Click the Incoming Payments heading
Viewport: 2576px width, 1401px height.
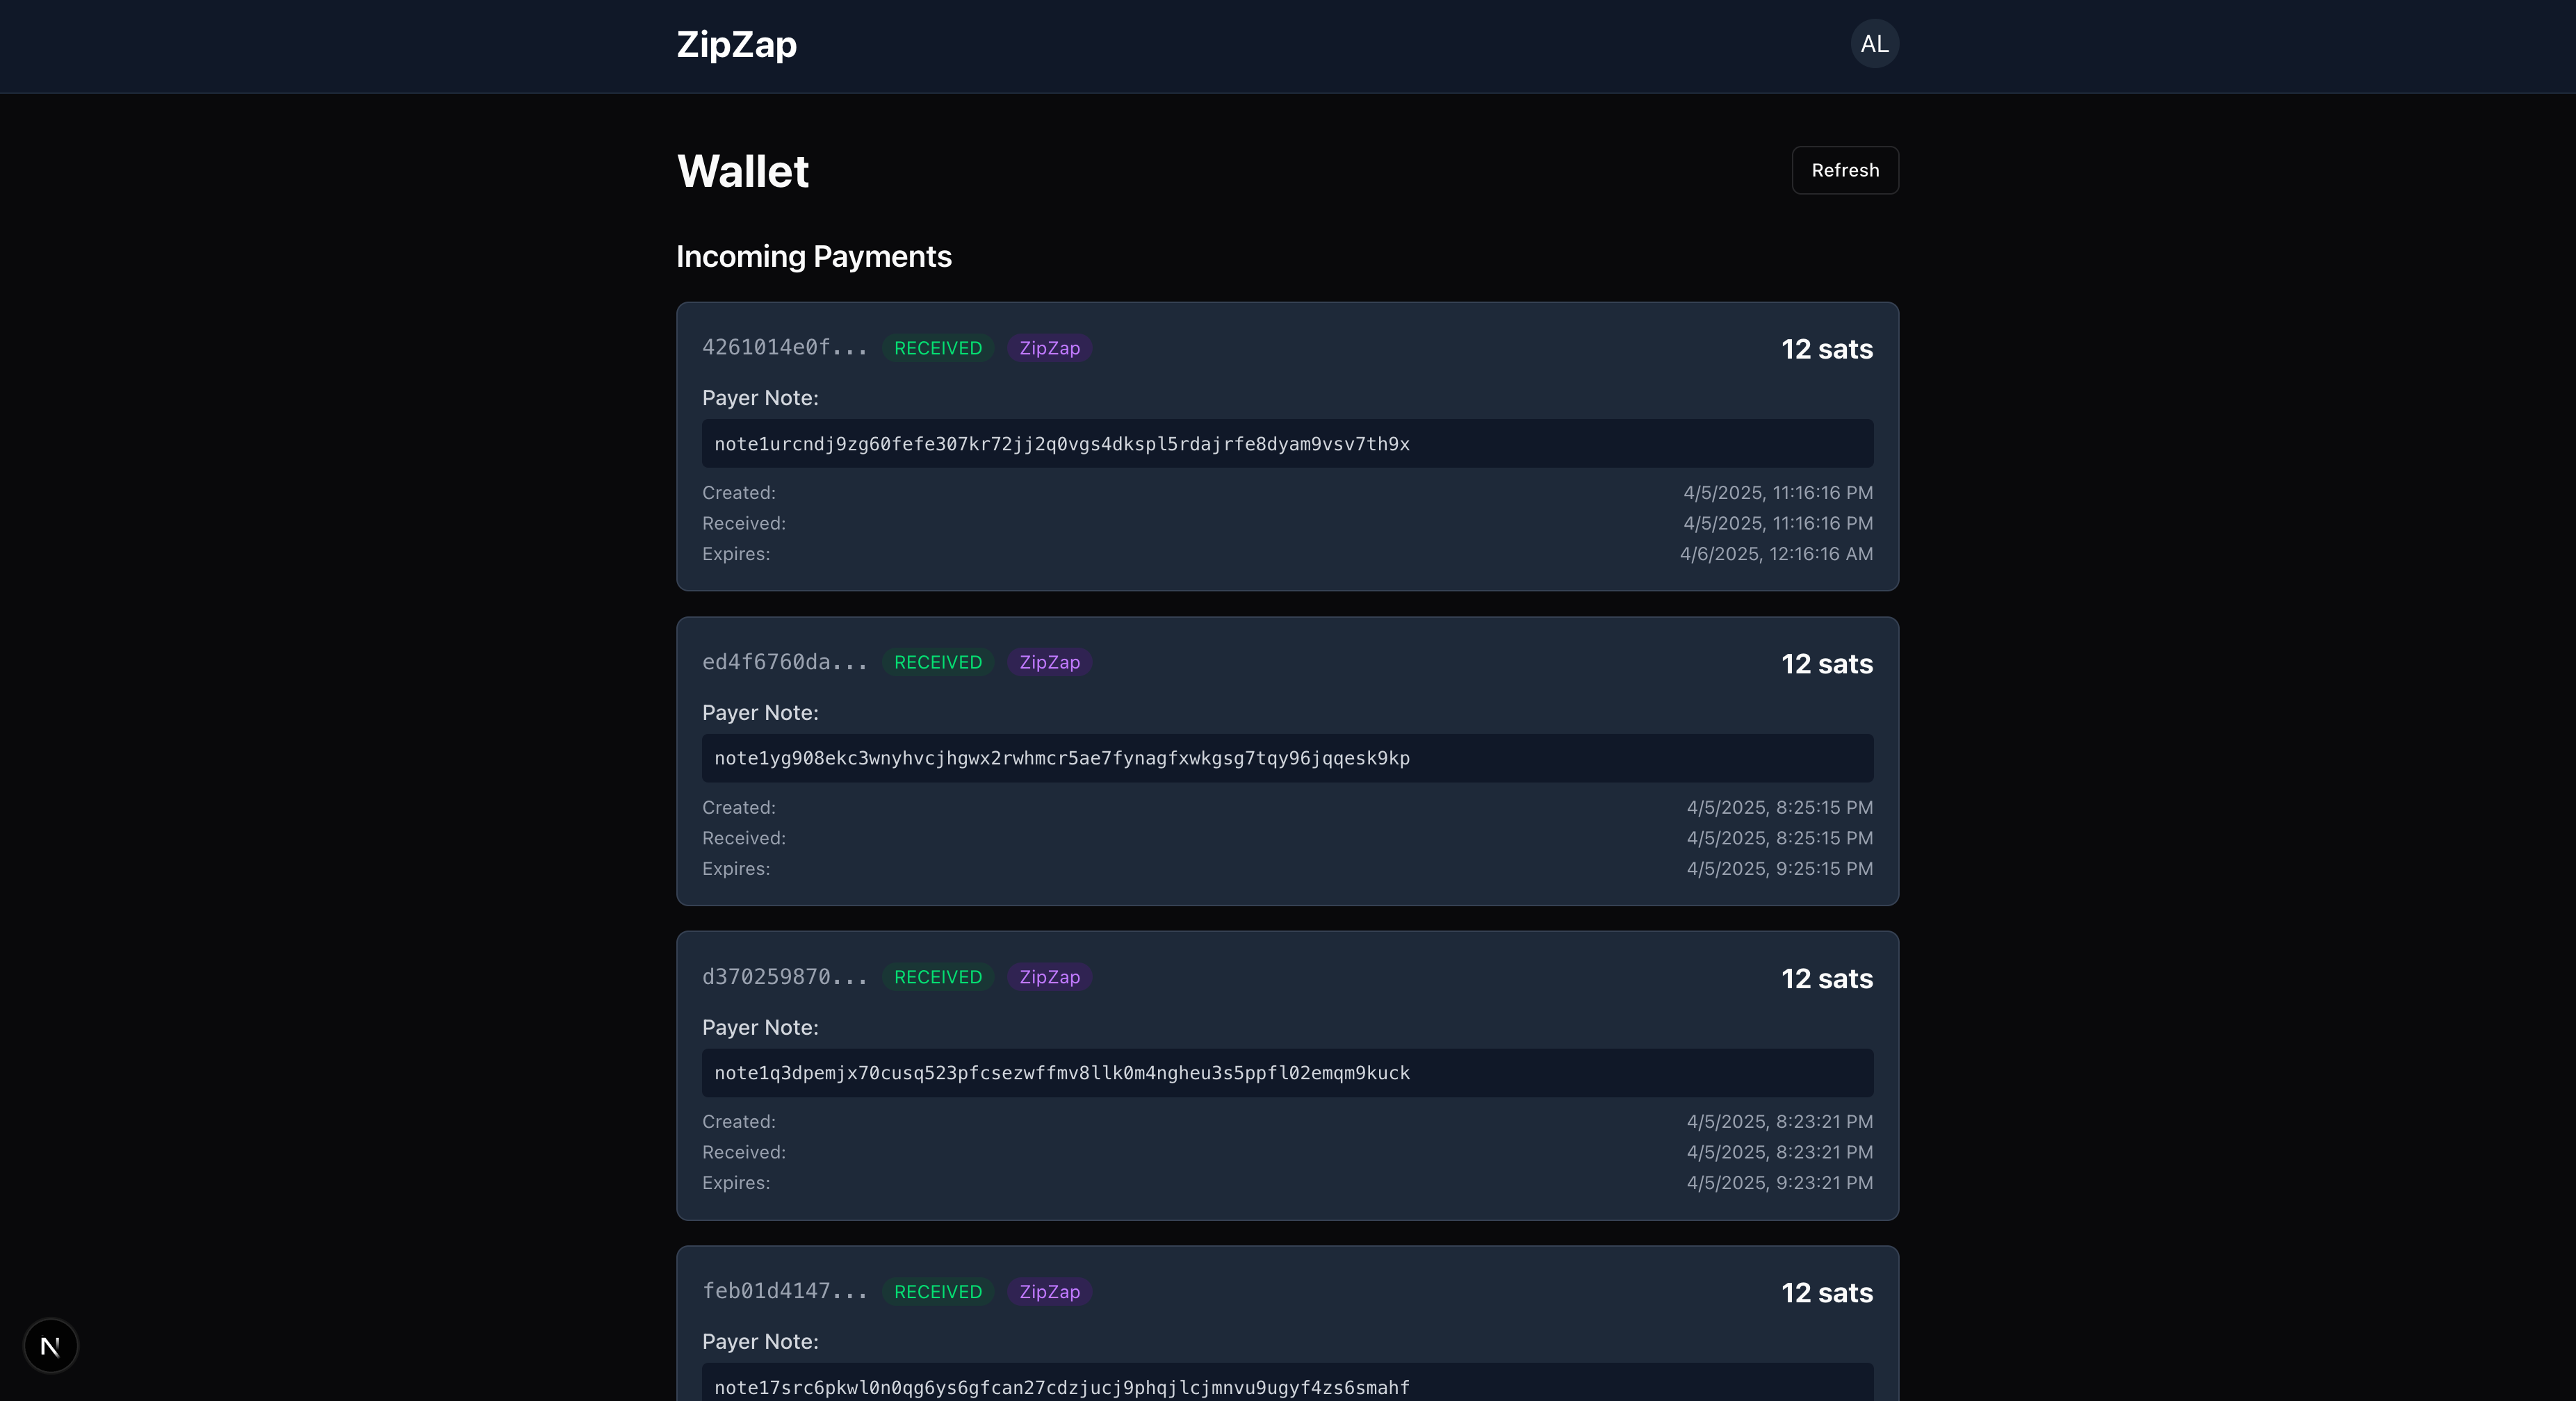click(x=813, y=256)
